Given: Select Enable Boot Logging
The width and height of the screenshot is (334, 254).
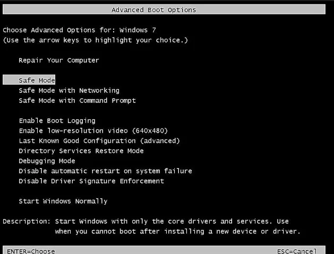Looking at the screenshot, I should point(57,121).
